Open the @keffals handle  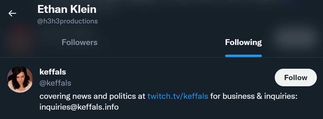coord(55,83)
